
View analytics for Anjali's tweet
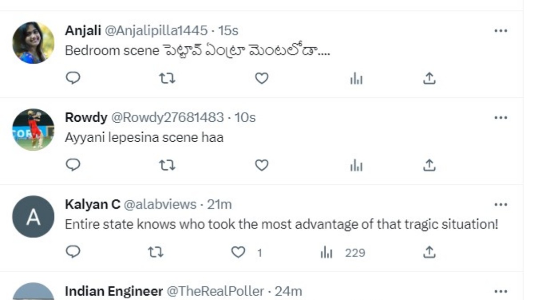click(356, 79)
